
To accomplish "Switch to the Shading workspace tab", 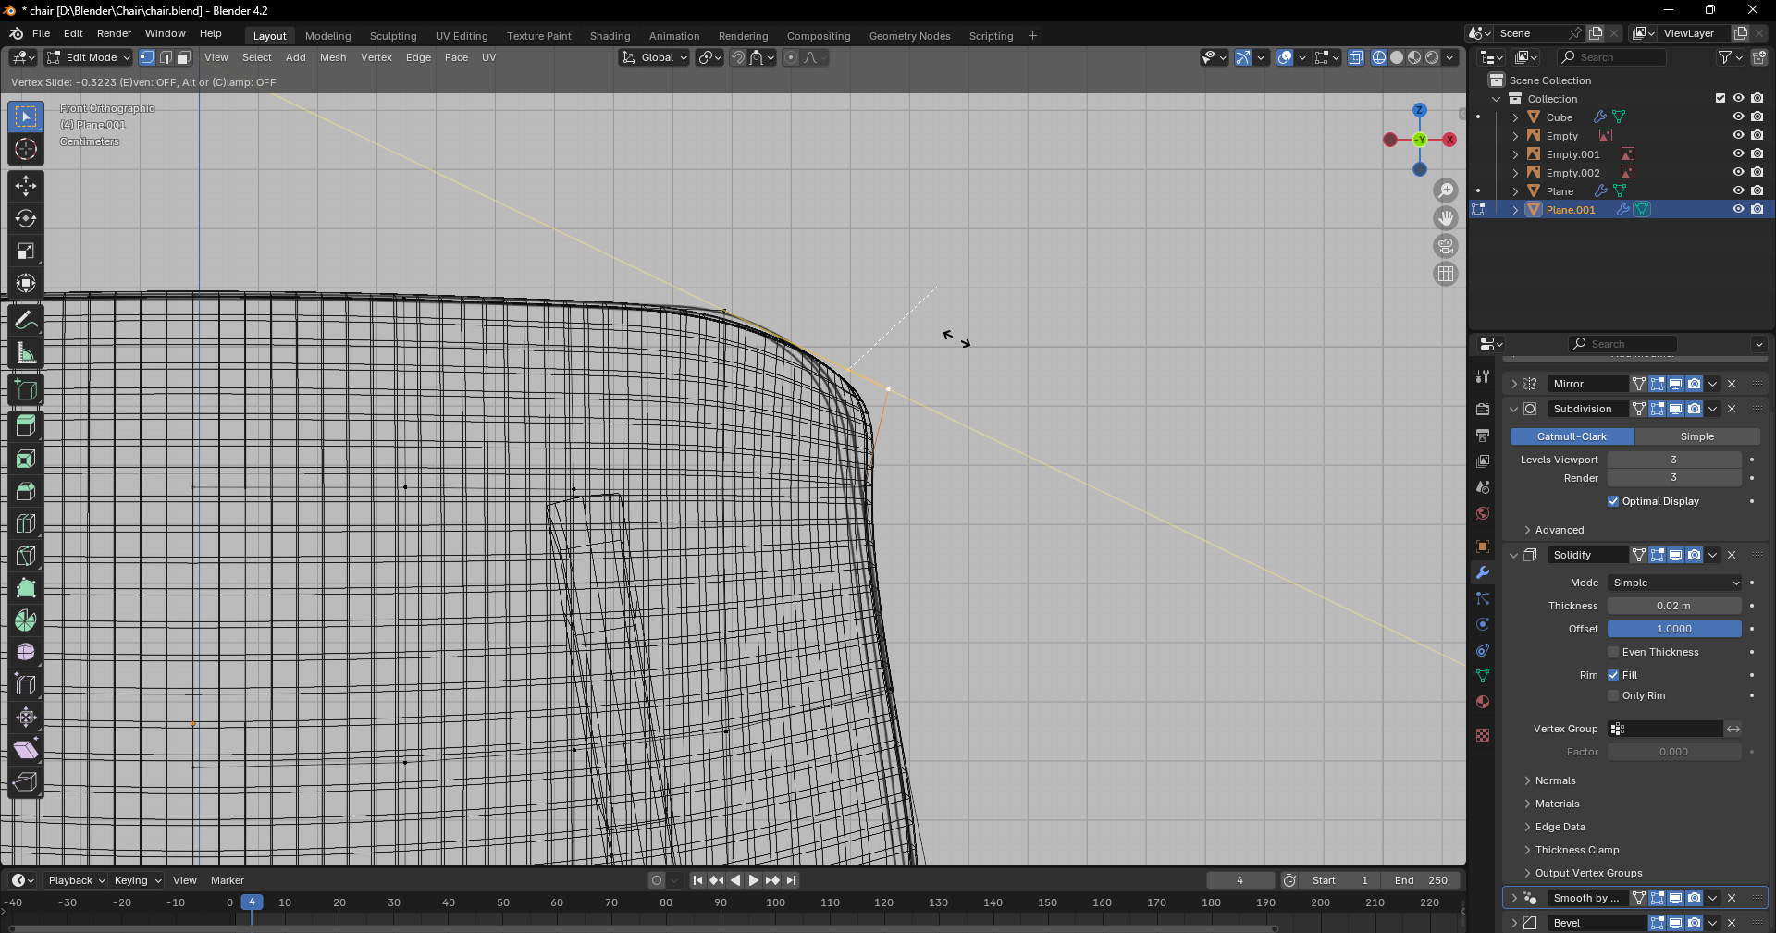I will (x=610, y=36).
